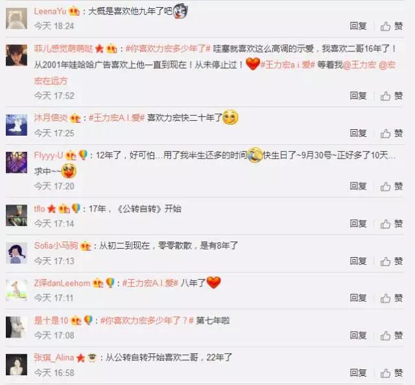Like the 八年了 comment at 17:11
415x385 pixels.
click(x=392, y=298)
